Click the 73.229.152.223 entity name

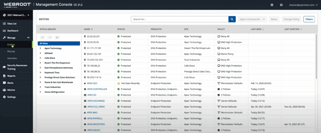coord(95,60)
